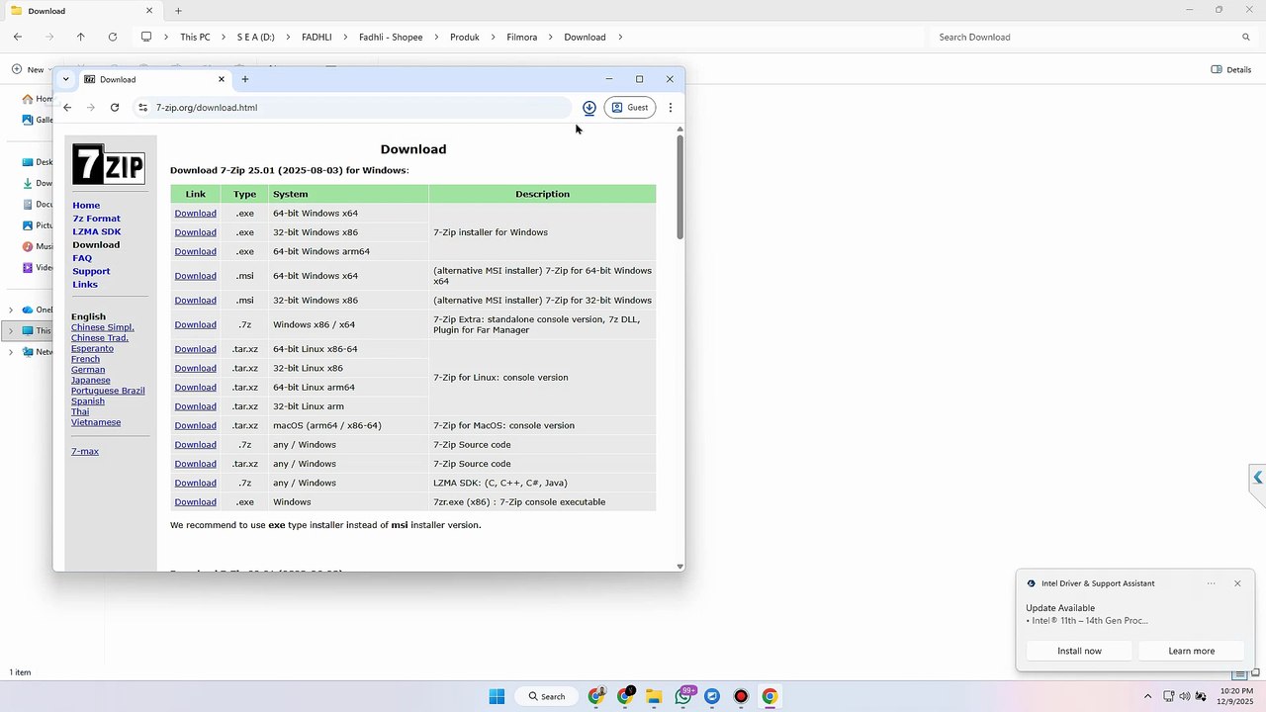Click the Search Download box

[x=1094, y=37]
